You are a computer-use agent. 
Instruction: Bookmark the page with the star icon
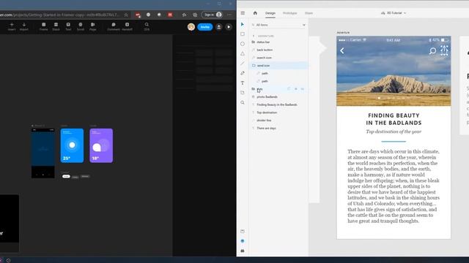[126, 15]
